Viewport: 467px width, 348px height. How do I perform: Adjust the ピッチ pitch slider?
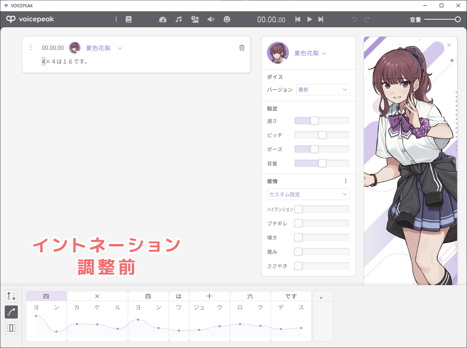[x=322, y=135]
